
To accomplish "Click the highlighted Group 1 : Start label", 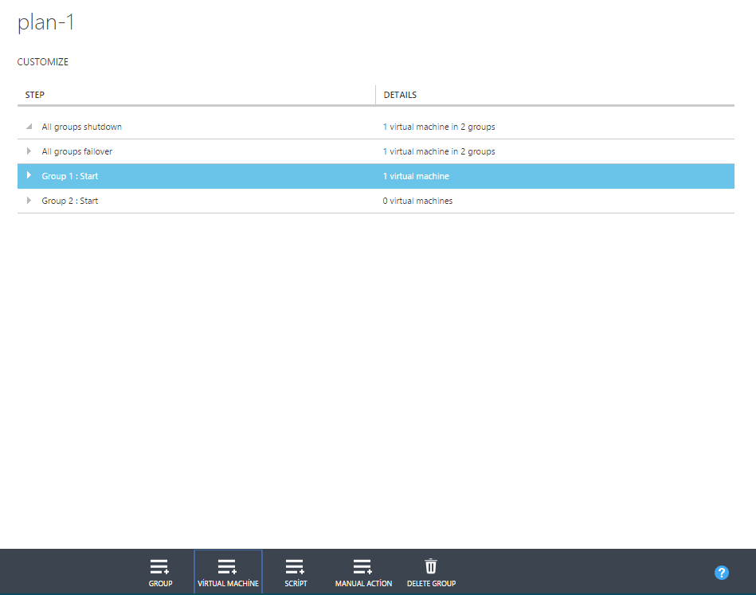I will coord(70,176).
